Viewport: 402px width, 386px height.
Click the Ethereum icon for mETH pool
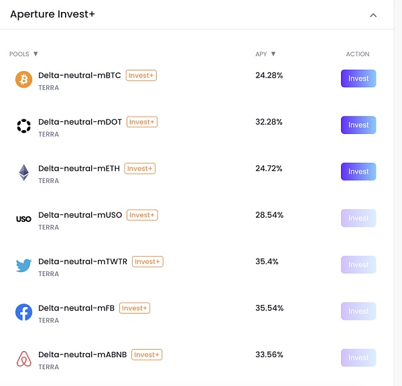(24, 172)
